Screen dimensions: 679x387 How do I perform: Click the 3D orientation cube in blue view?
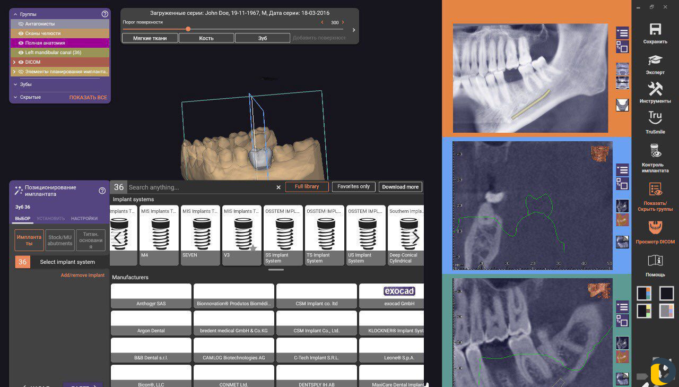(599, 153)
